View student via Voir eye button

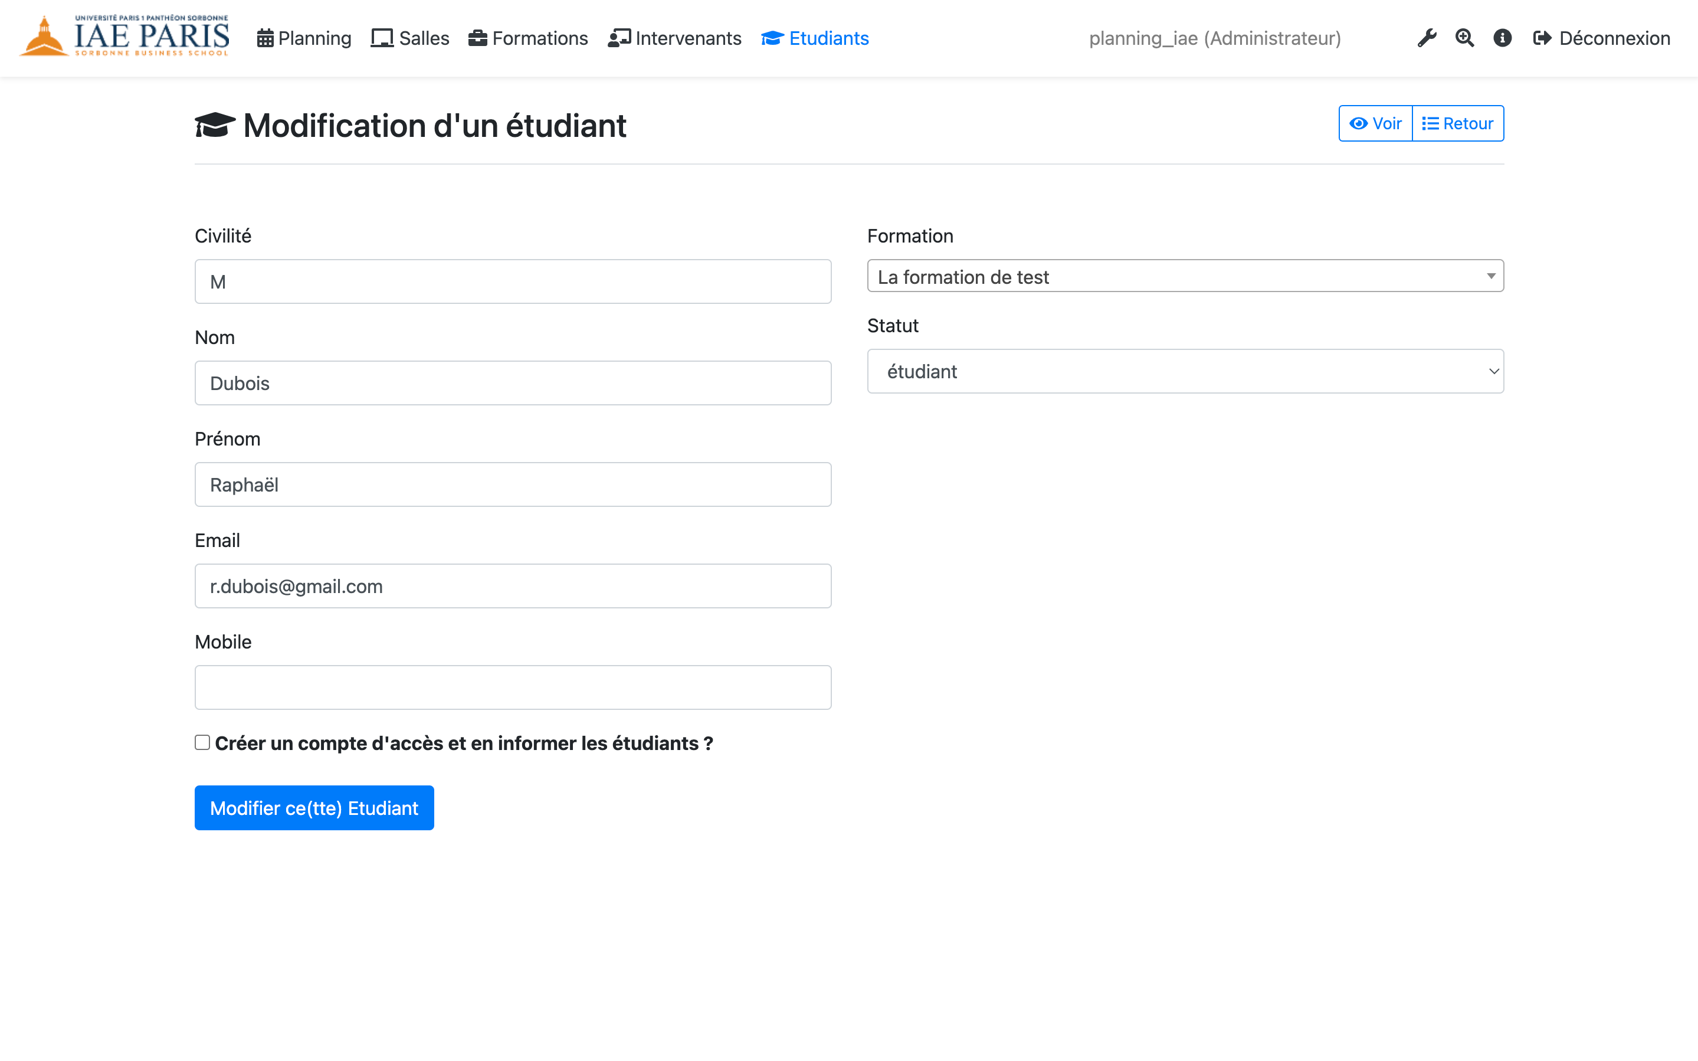click(1375, 123)
